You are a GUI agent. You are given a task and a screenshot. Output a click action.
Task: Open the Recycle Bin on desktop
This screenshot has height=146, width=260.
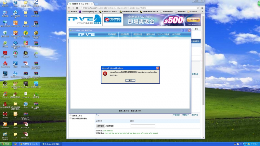pos(5,34)
